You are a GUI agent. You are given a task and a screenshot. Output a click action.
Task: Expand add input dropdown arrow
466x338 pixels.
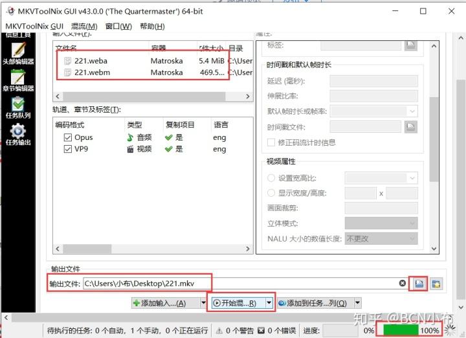203,303
